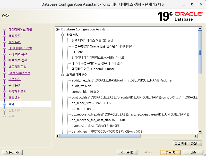Screen dimensions: 206x156
Task: Collapse the 초기화 매개변수 tree section
Action: click(62, 75)
